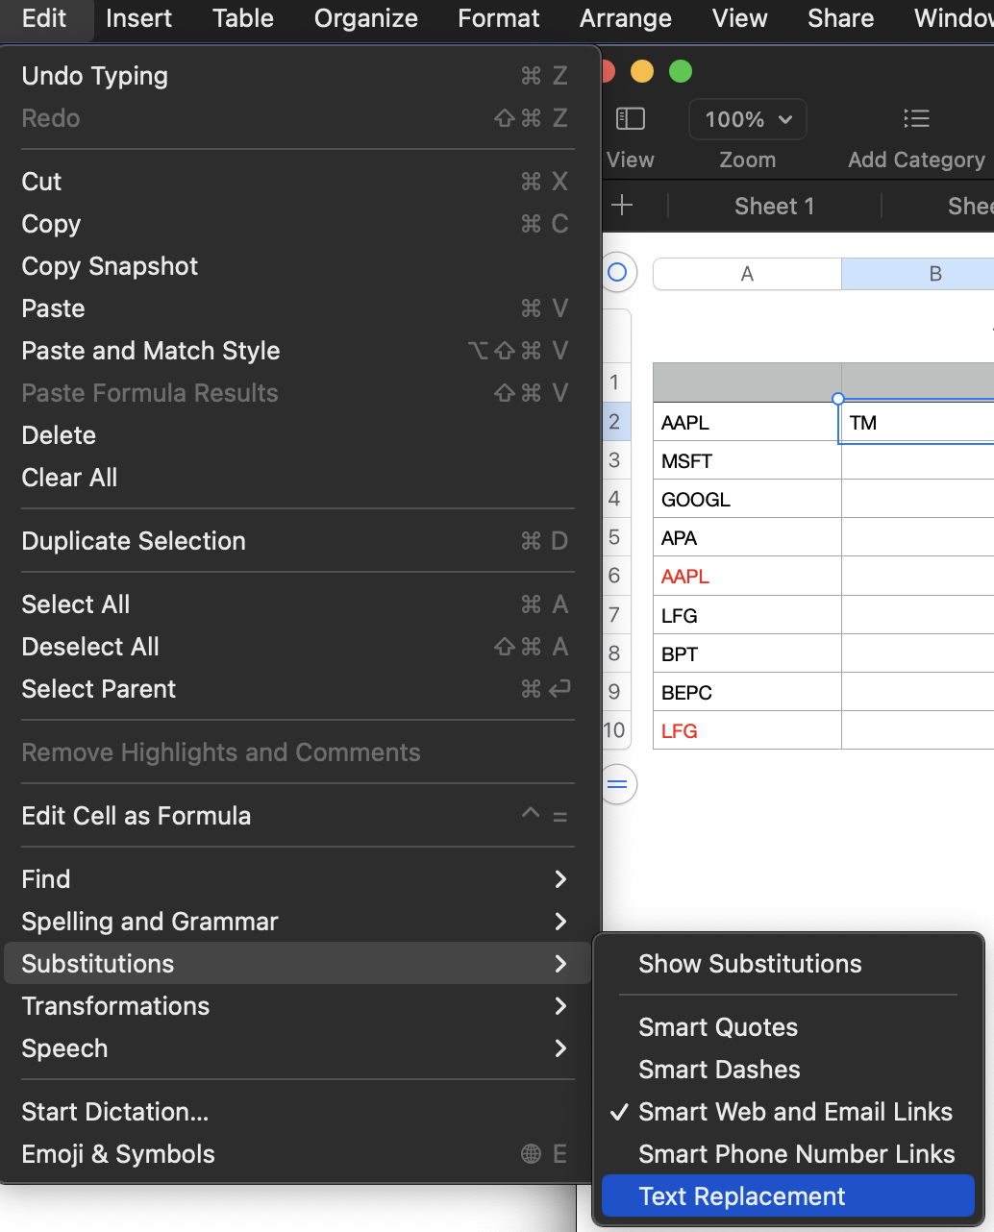This screenshot has height=1232, width=994.
Task: Select column A header
Action: [x=747, y=274]
